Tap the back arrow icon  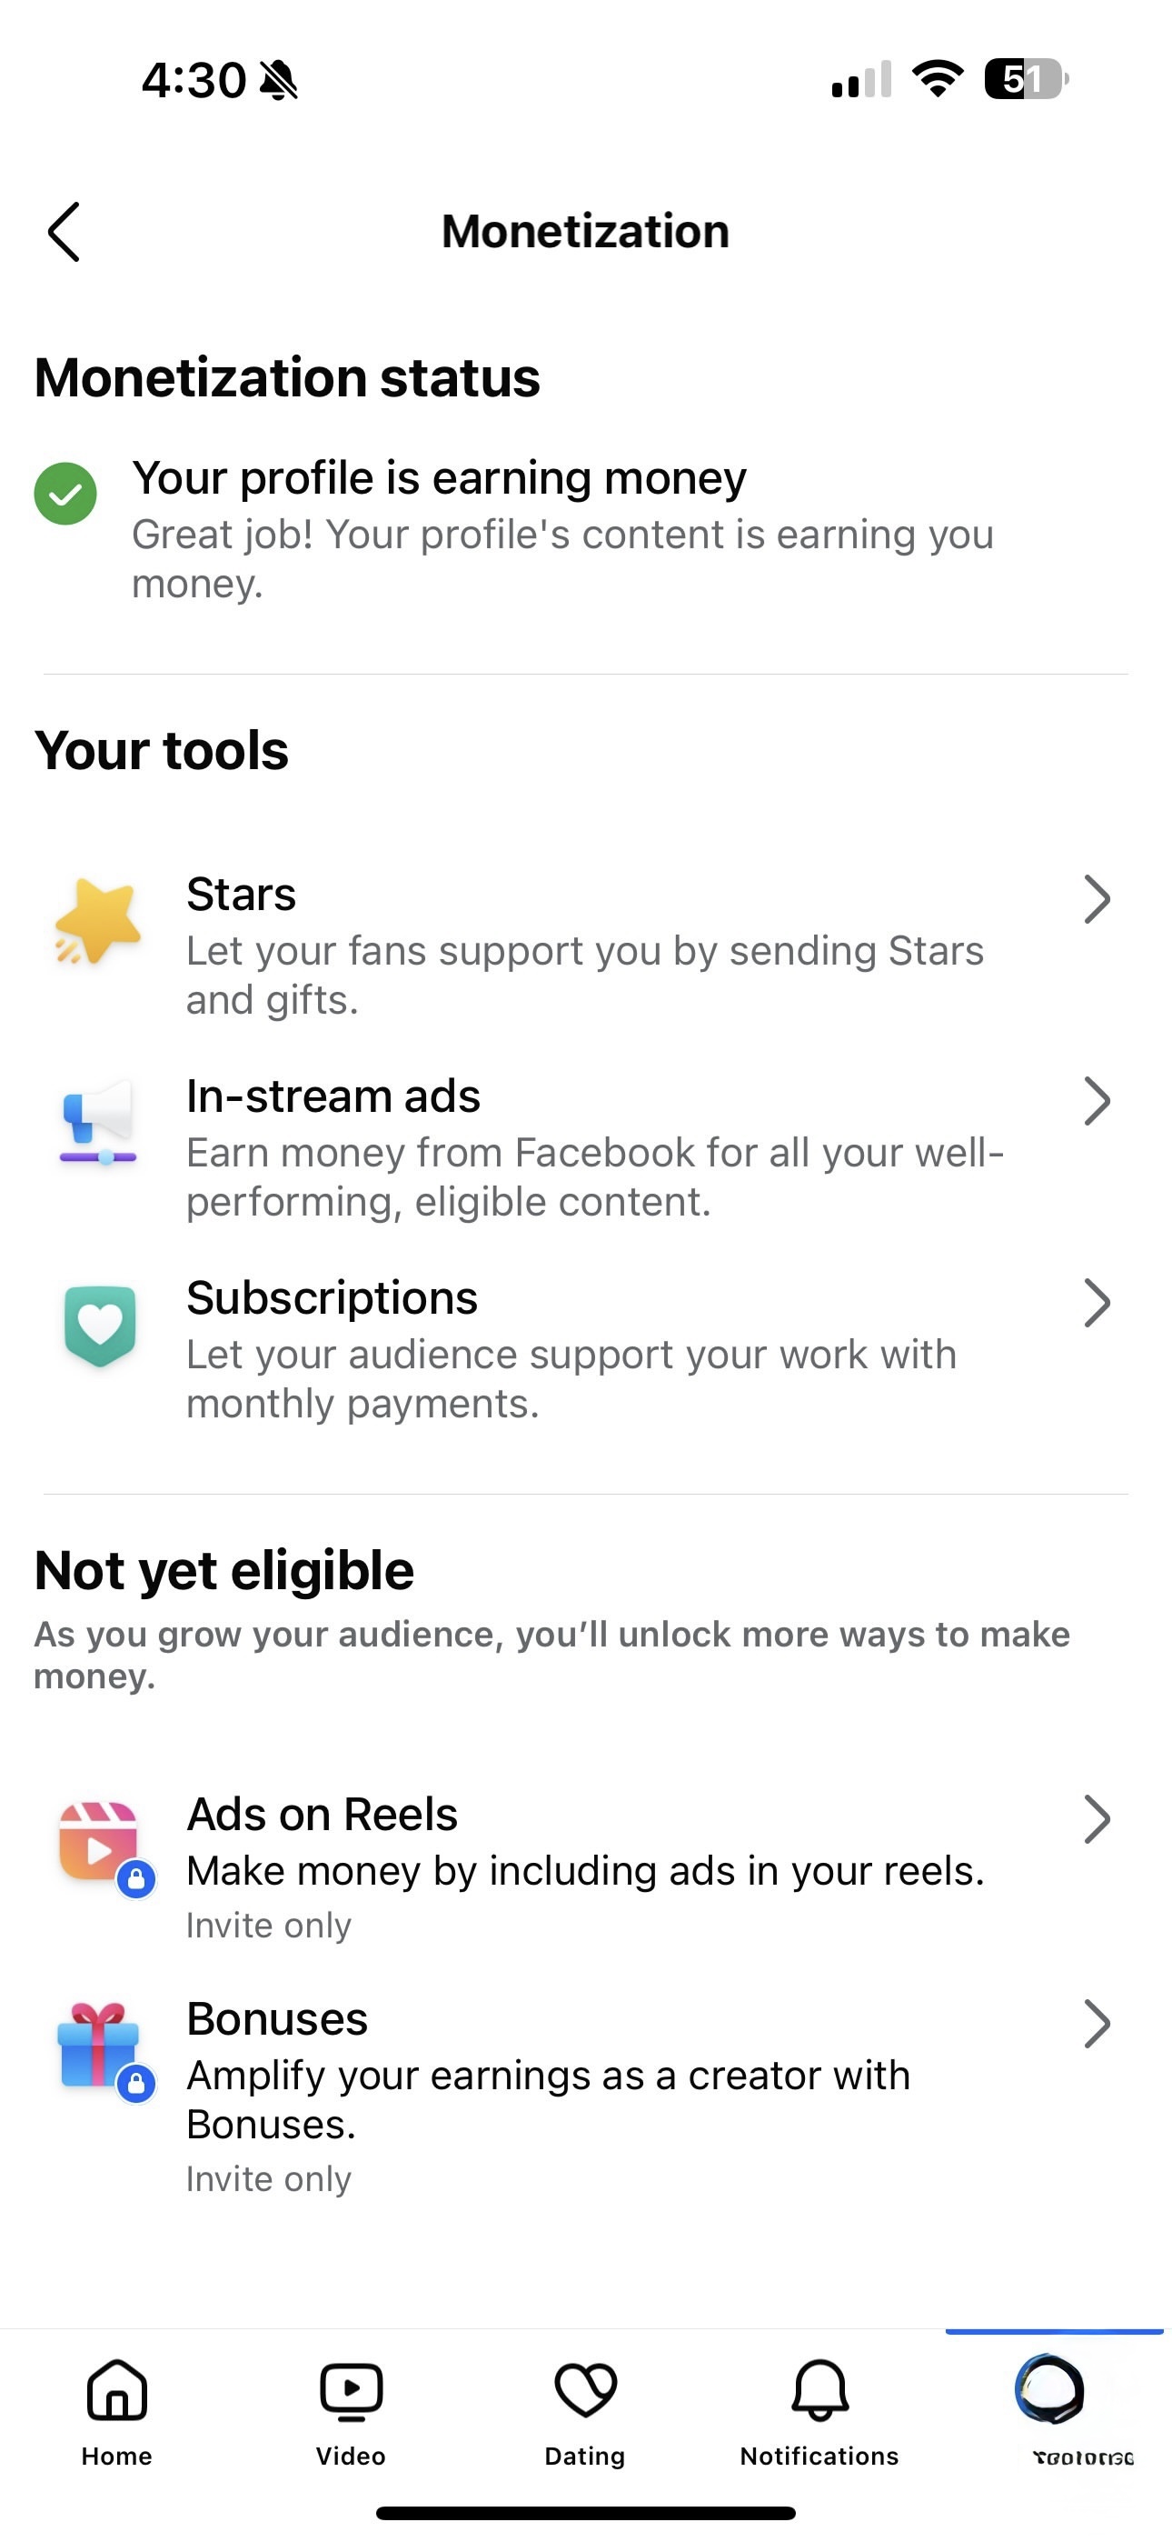[x=65, y=232]
